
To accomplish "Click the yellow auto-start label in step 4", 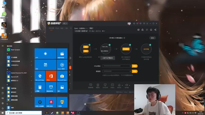I will coord(146,49).
